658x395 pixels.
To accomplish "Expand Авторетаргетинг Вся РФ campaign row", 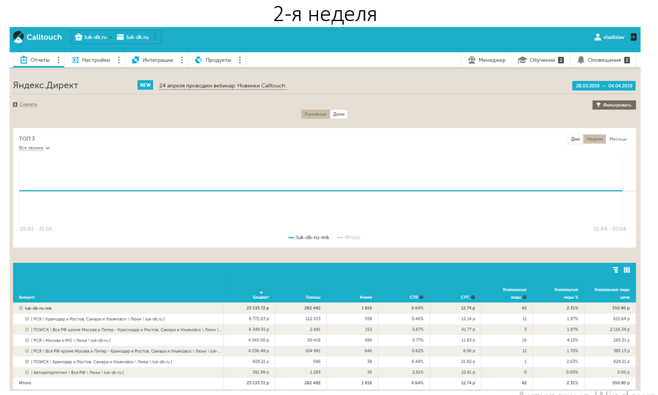I will point(27,372).
